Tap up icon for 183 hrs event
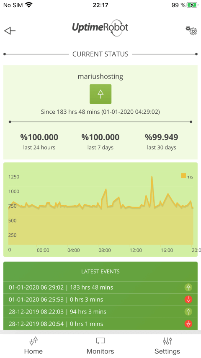This screenshot has height=358, width=201. point(188,287)
